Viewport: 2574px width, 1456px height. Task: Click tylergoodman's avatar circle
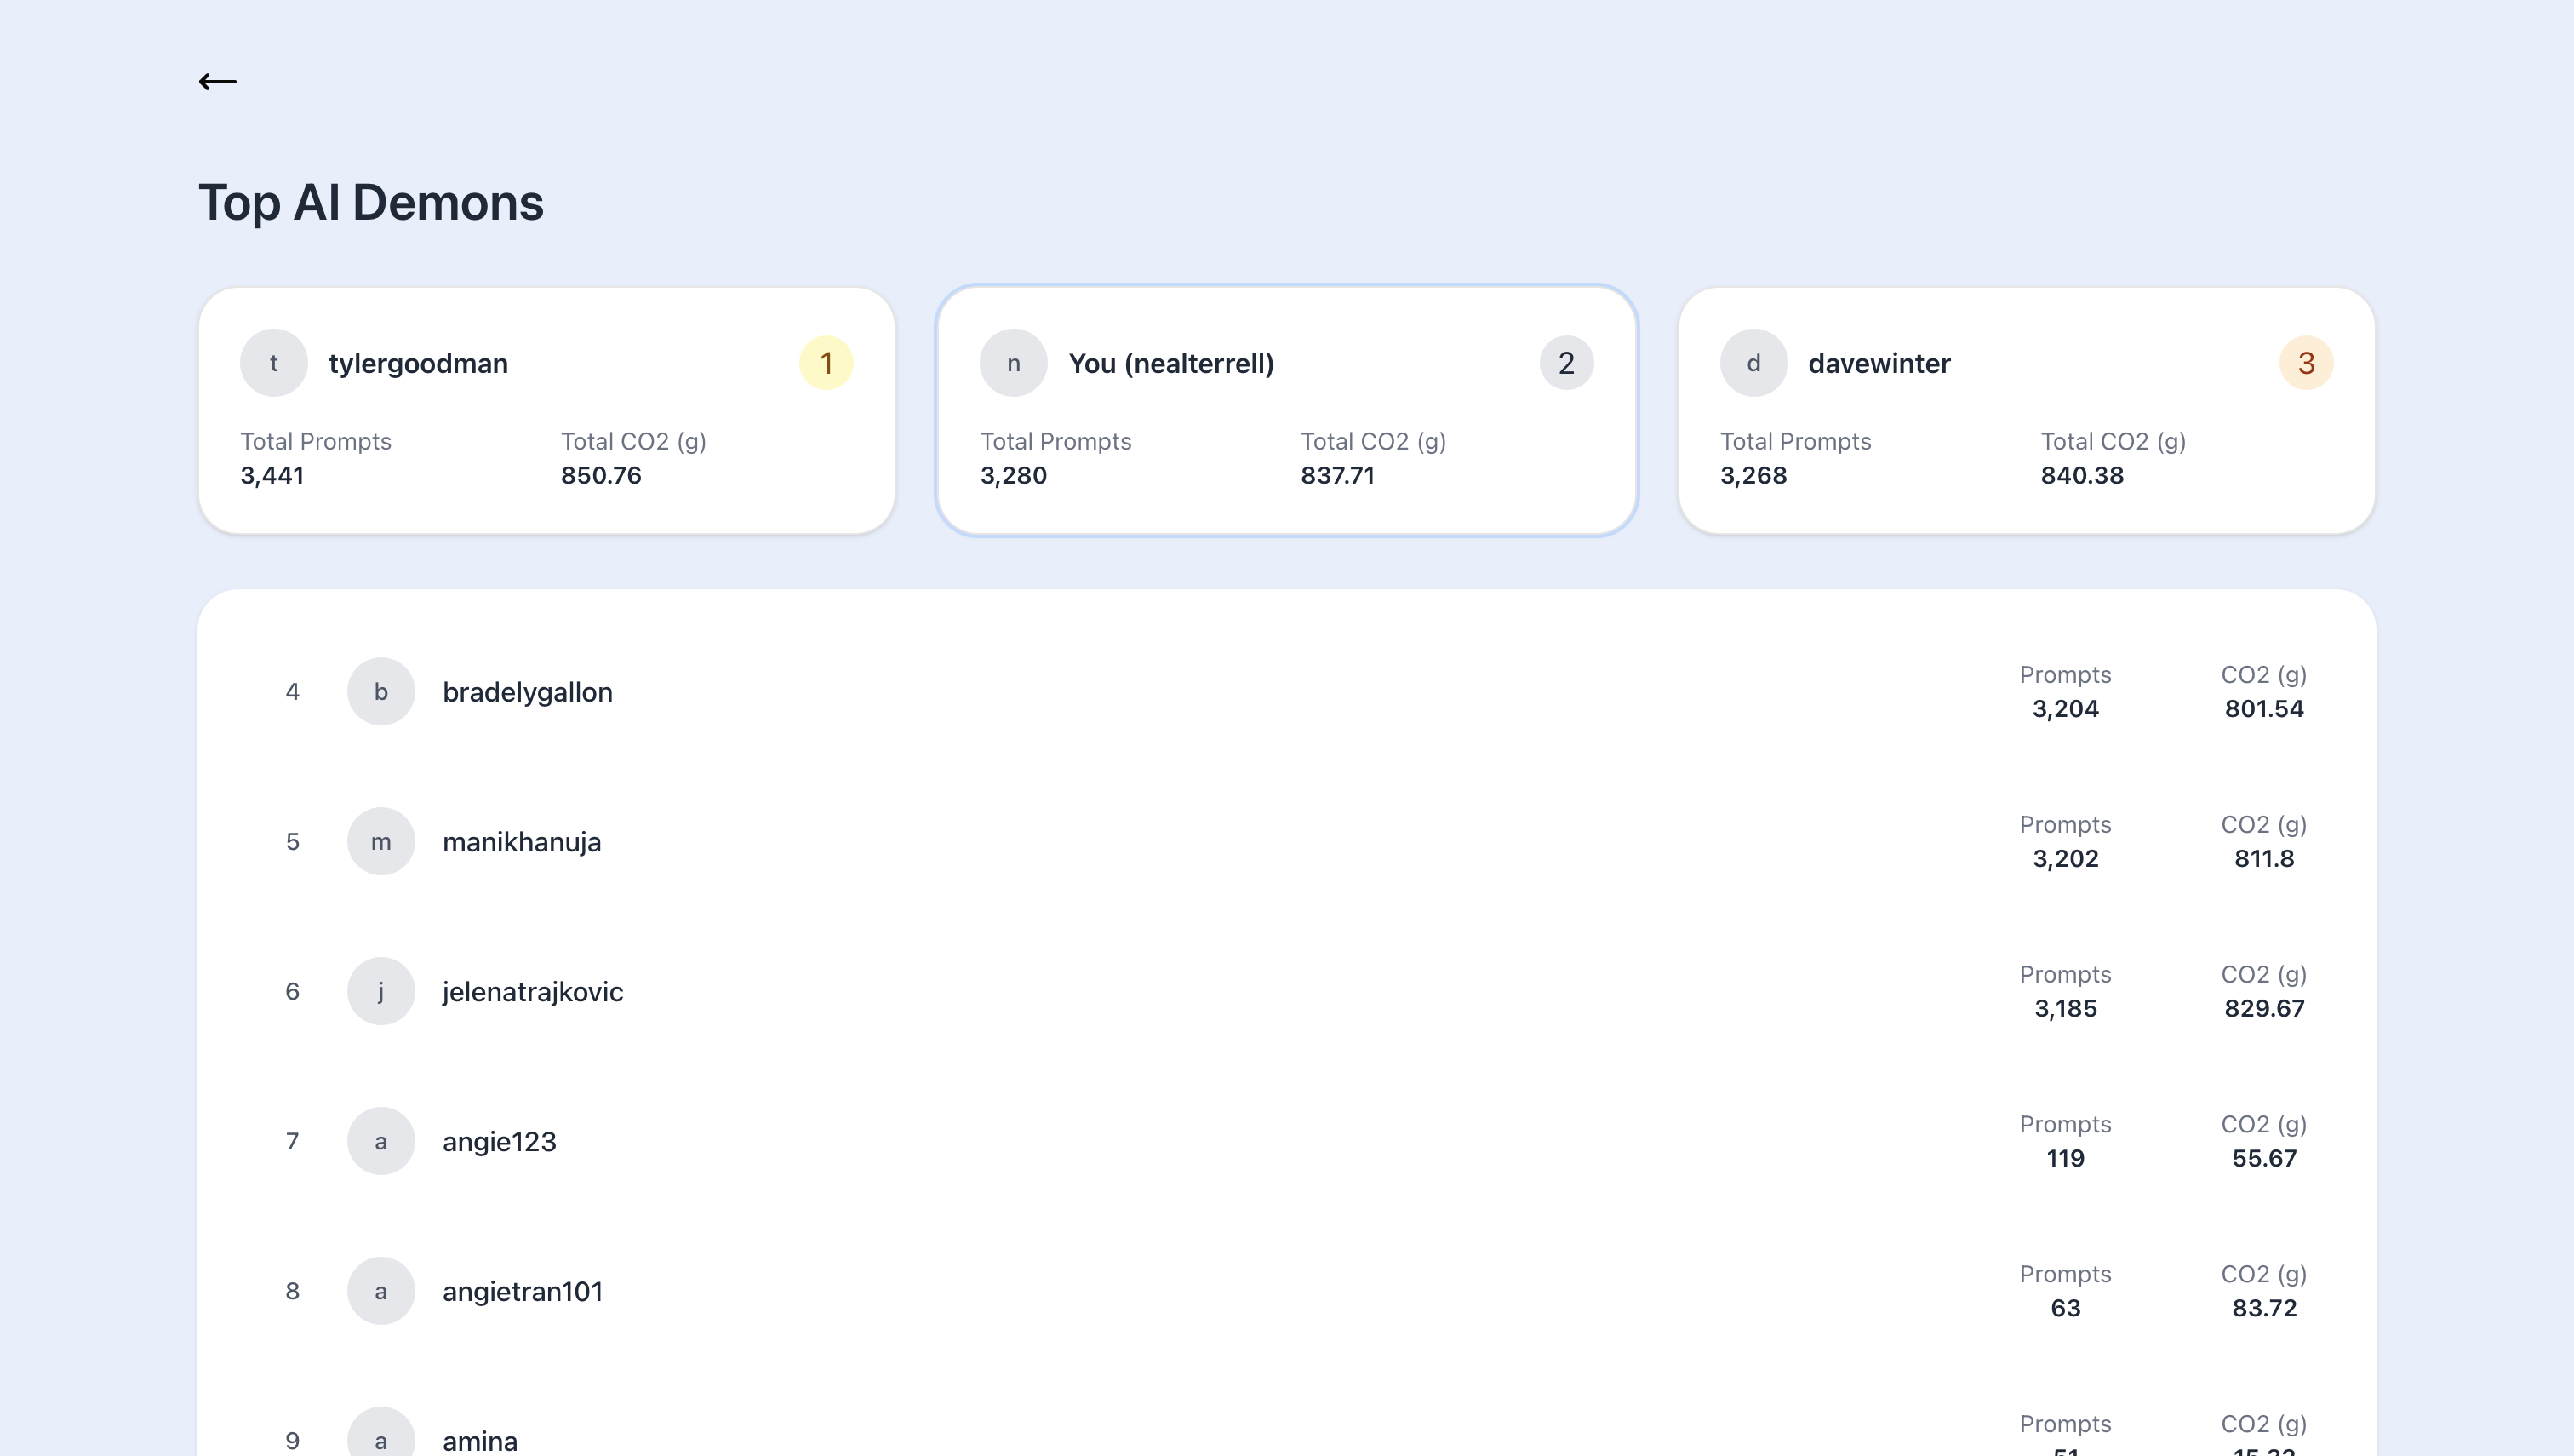274,363
